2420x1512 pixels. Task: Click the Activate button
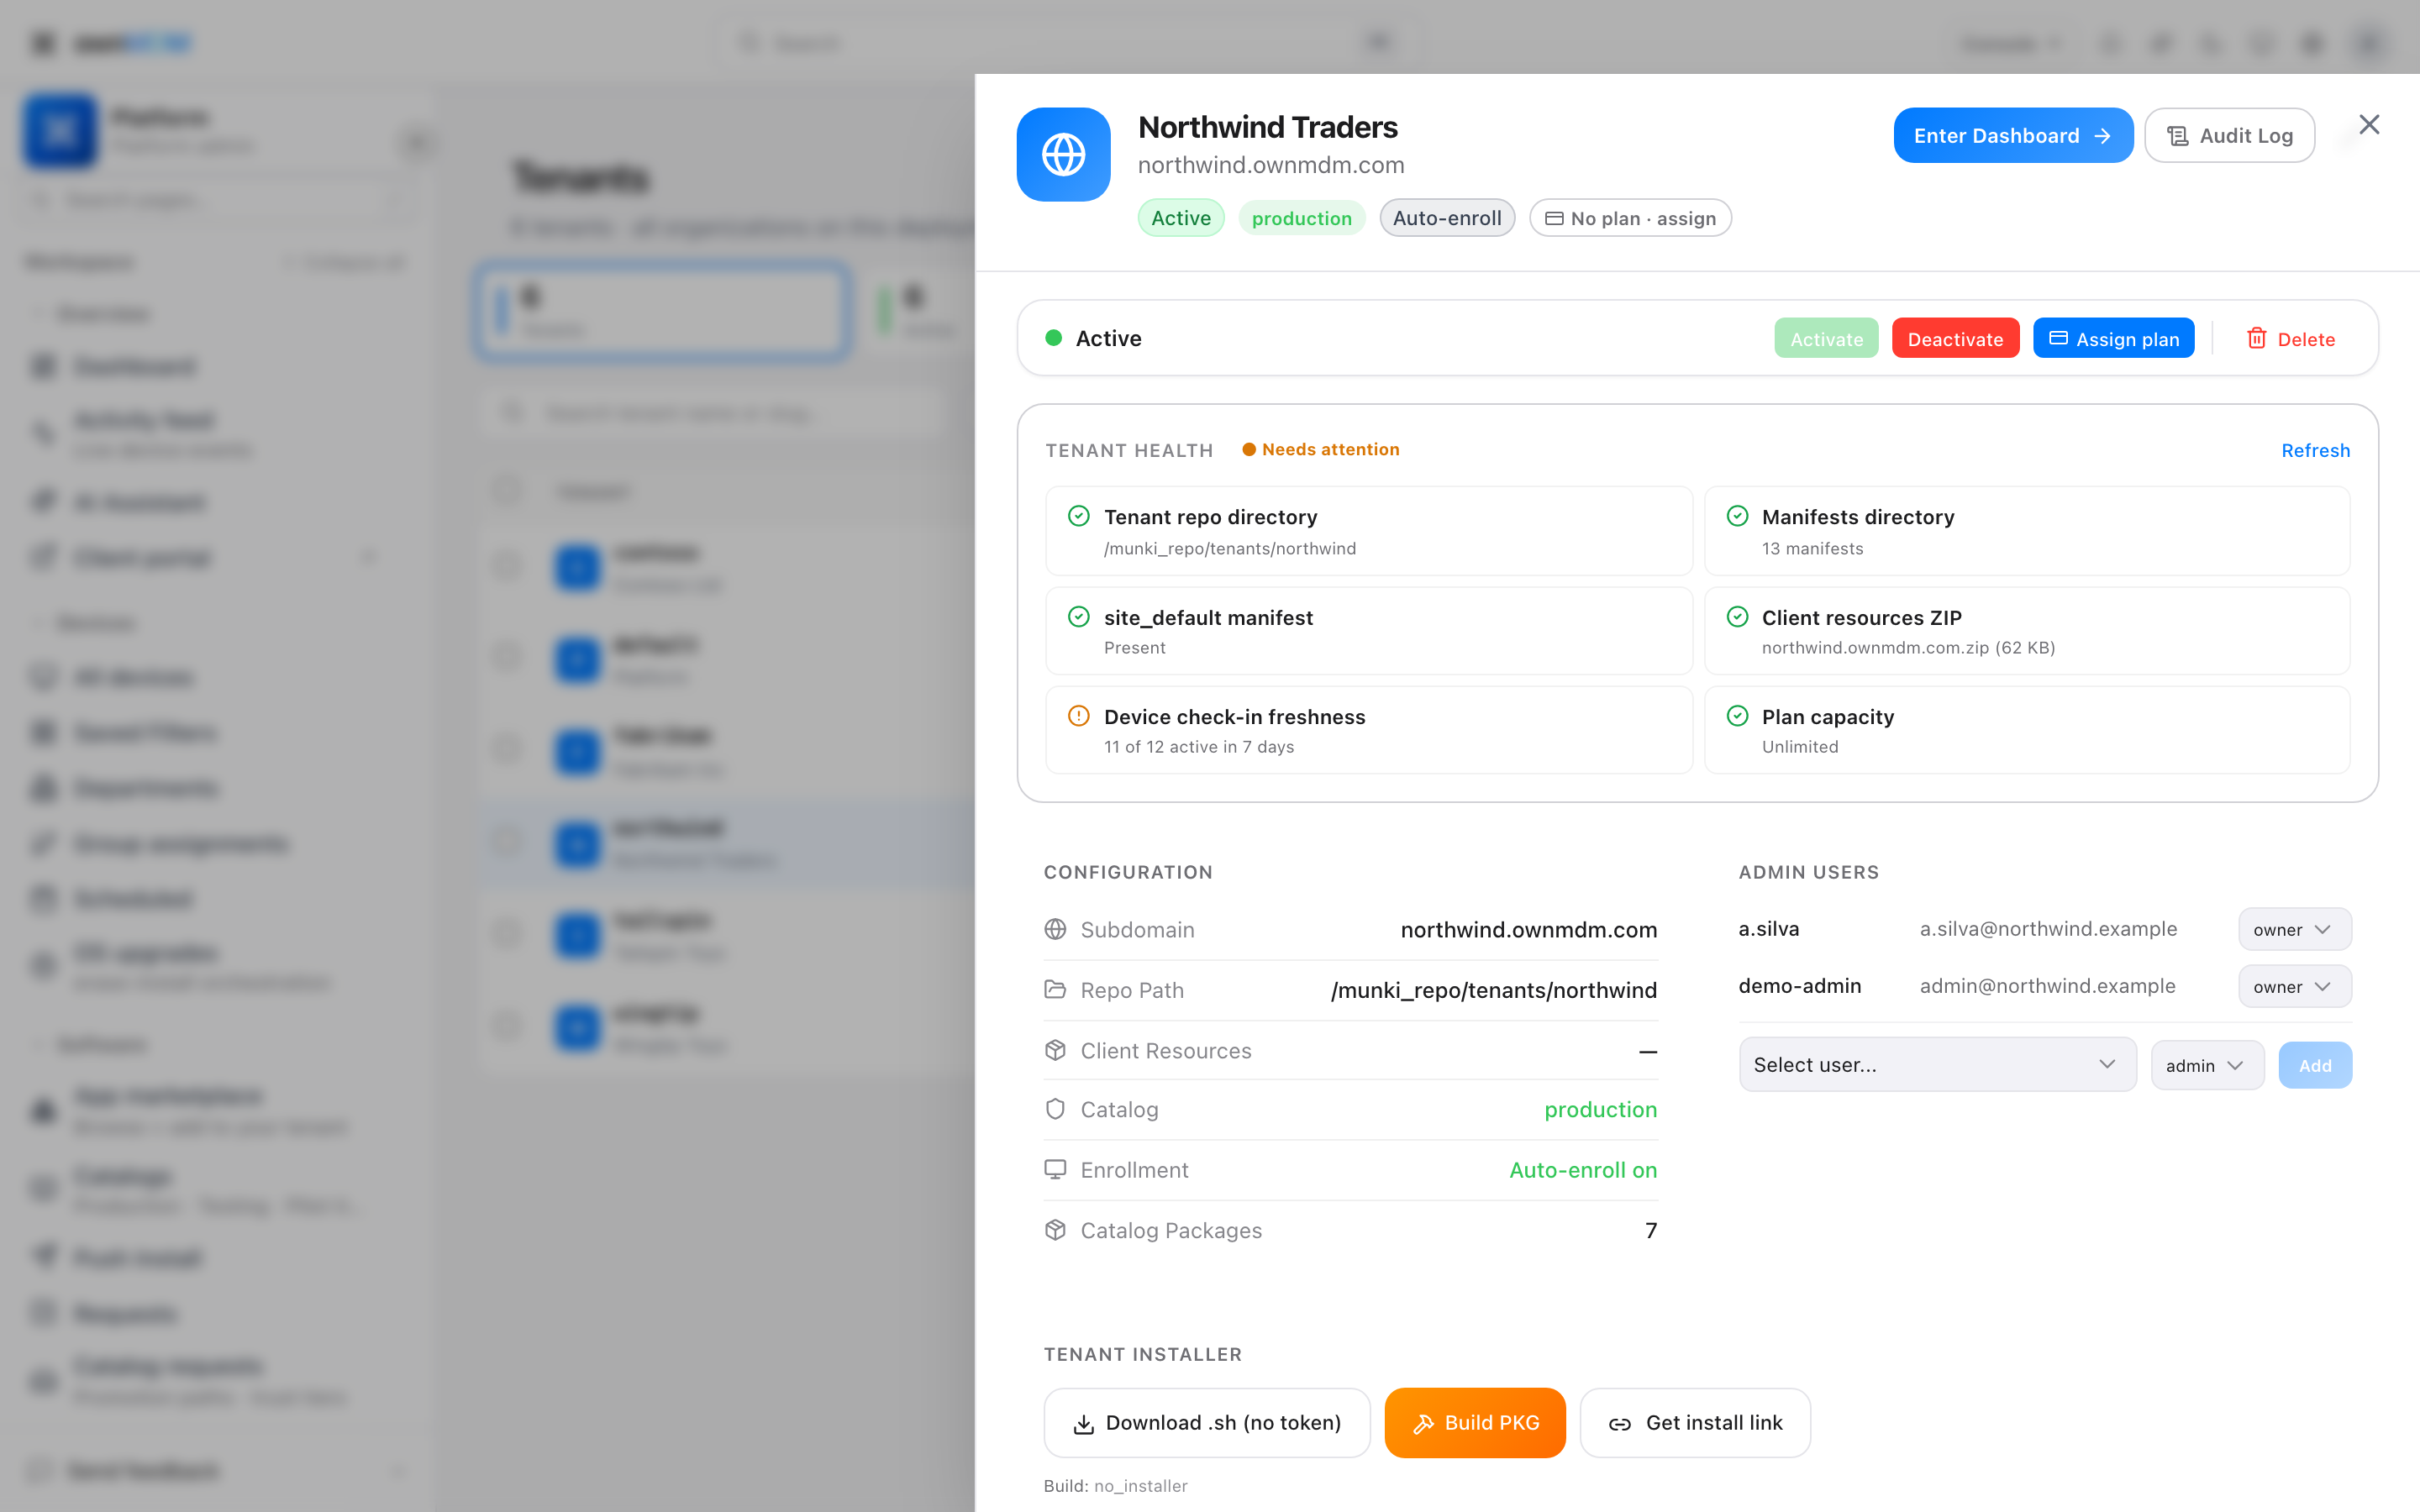[x=1826, y=339]
